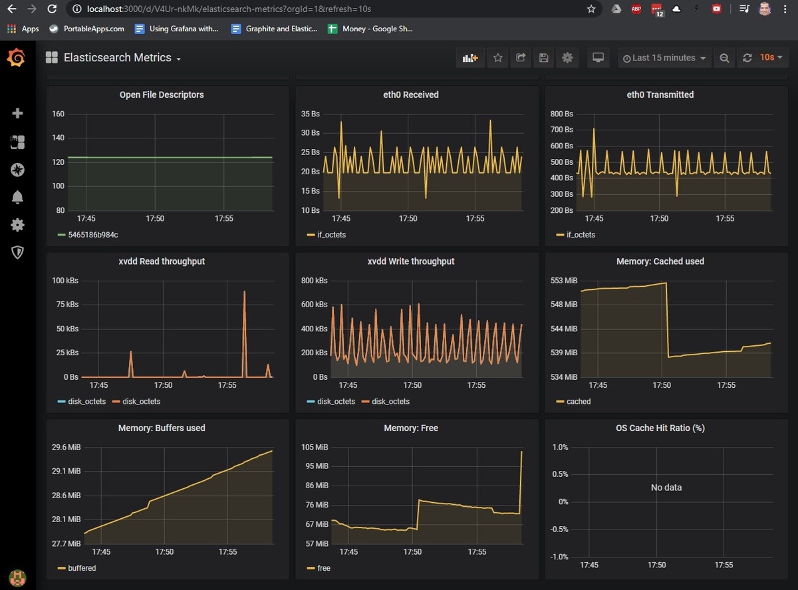
Task: Open the Dashboards icon in sidebar
Action: [x=18, y=142]
